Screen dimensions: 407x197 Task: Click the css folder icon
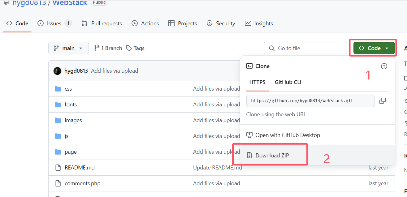point(58,89)
